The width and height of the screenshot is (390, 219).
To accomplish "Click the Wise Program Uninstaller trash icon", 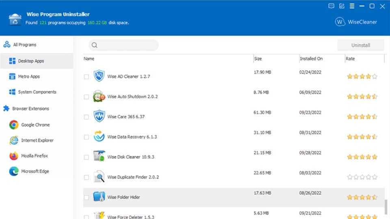I will [15, 19].
